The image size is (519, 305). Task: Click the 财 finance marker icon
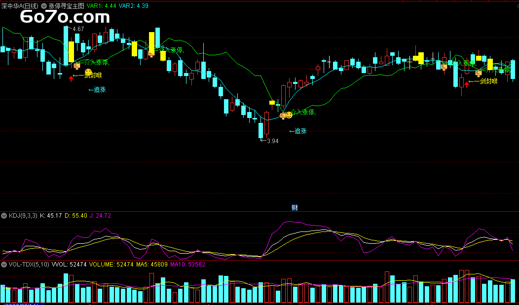[x=295, y=208]
